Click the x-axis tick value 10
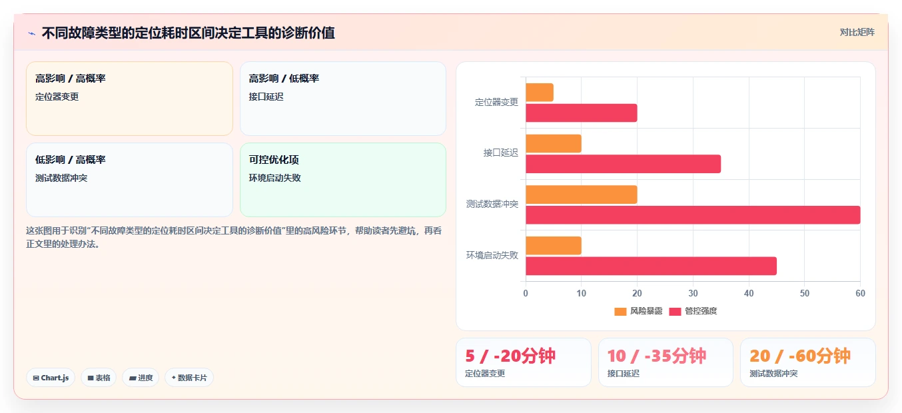The height and width of the screenshot is (413, 902). [582, 293]
